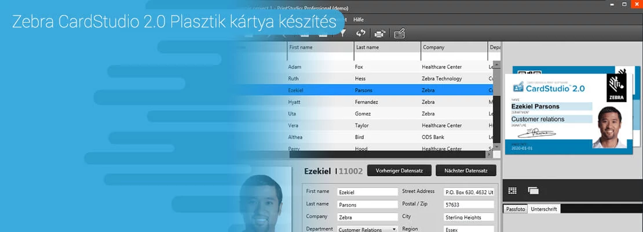The width and height of the screenshot is (643, 232).
Task: Click the Nächster Datensatz button
Action: click(x=465, y=171)
